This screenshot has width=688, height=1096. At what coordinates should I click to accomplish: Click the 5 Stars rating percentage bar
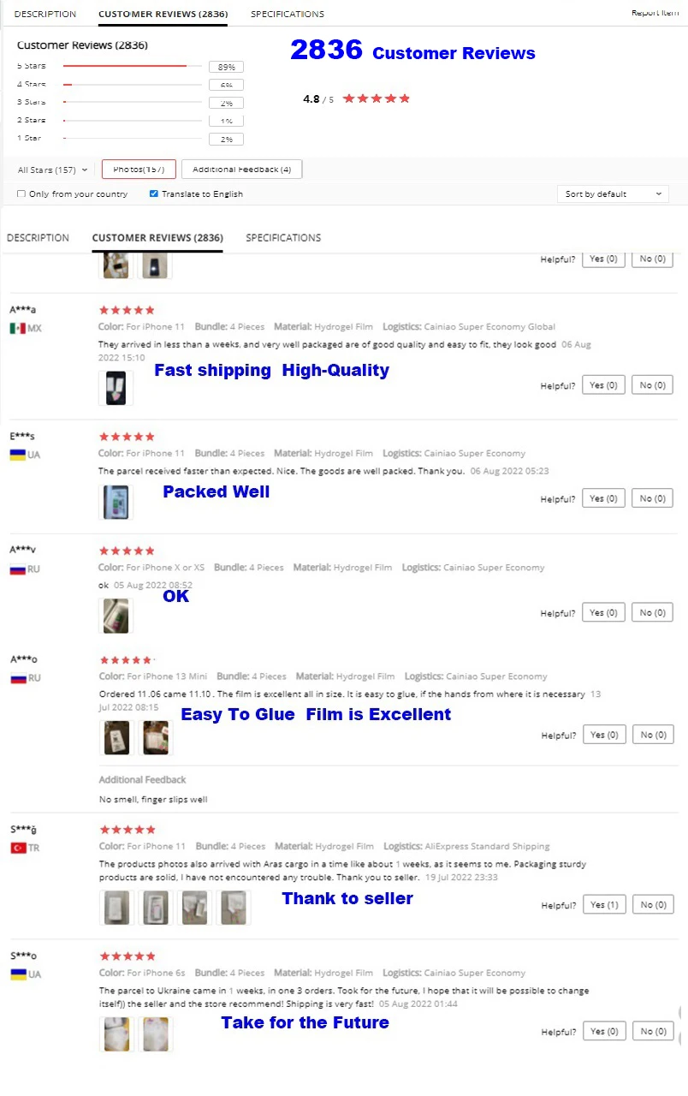point(133,66)
